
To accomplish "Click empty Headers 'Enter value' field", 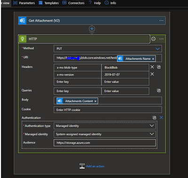I will tap(125, 82).
